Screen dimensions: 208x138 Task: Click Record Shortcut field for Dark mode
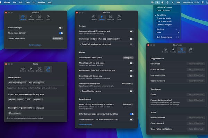[x=196, y=64]
